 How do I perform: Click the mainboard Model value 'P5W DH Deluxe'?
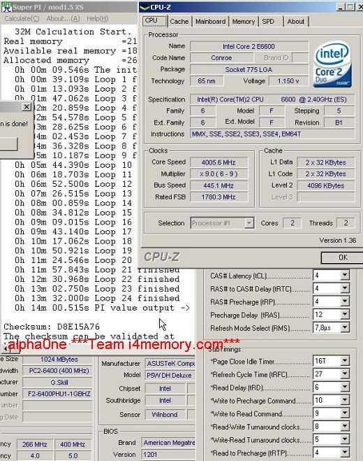tap(170, 376)
